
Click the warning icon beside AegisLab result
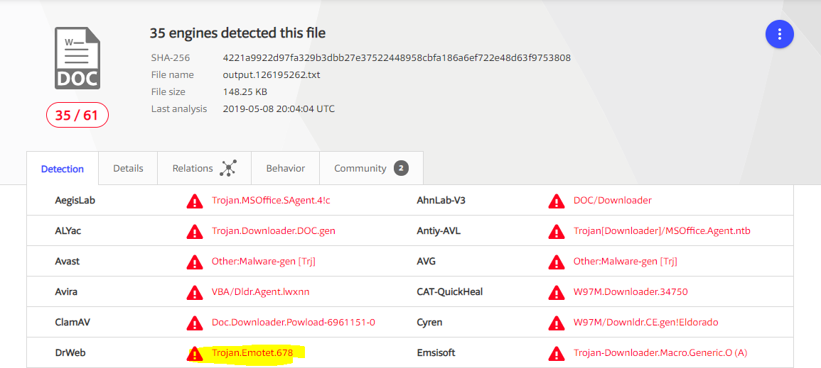click(194, 201)
